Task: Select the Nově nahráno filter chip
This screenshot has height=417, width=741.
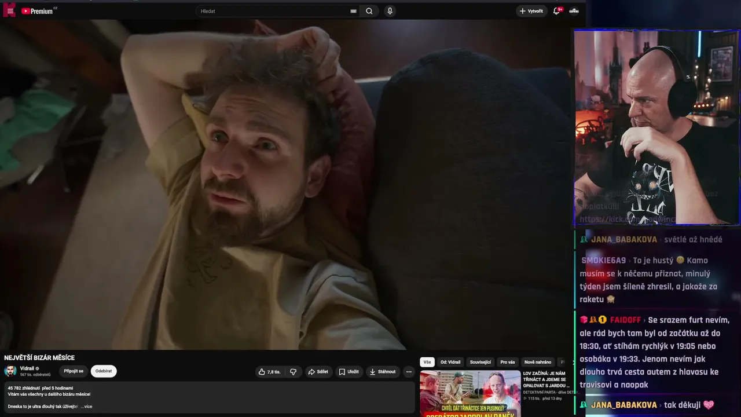Action: [538, 362]
